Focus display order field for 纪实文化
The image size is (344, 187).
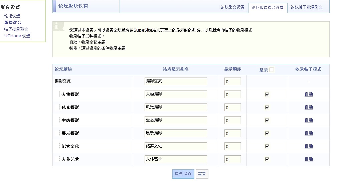click(232, 146)
